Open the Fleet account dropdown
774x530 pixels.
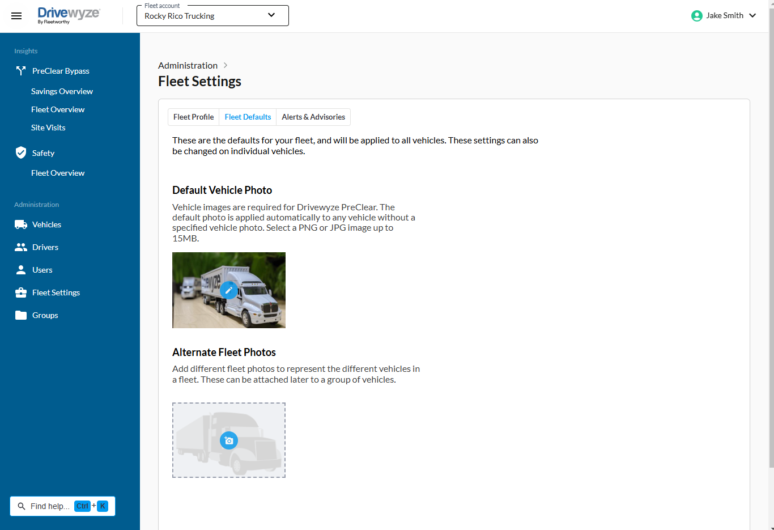(x=212, y=16)
